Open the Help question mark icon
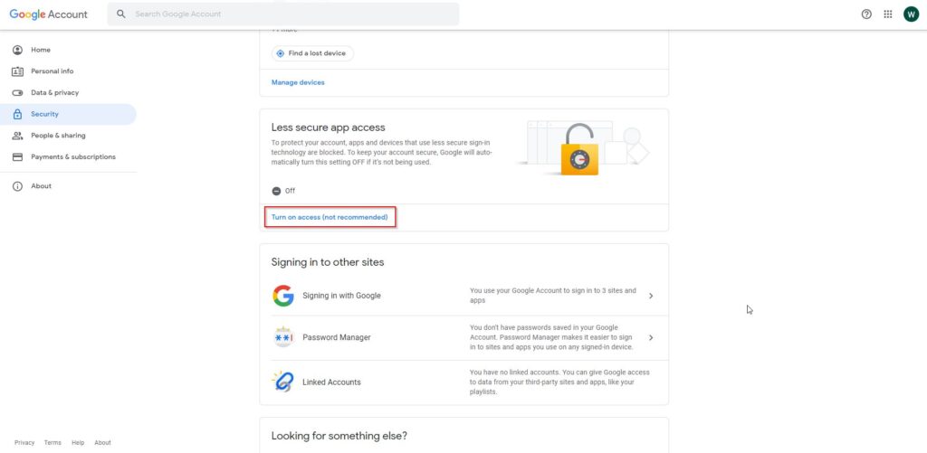This screenshot has width=927, height=453. click(866, 14)
